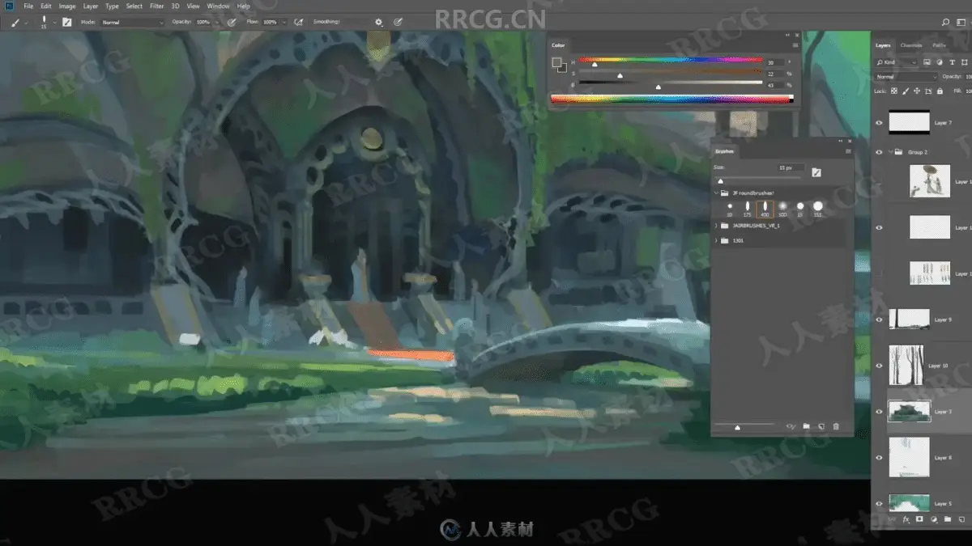Hide Group 2 visibility eye

coord(880,151)
